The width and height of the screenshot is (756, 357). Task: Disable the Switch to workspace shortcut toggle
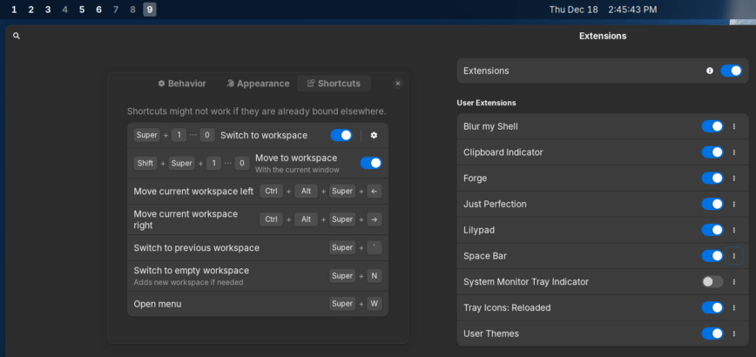click(x=341, y=135)
